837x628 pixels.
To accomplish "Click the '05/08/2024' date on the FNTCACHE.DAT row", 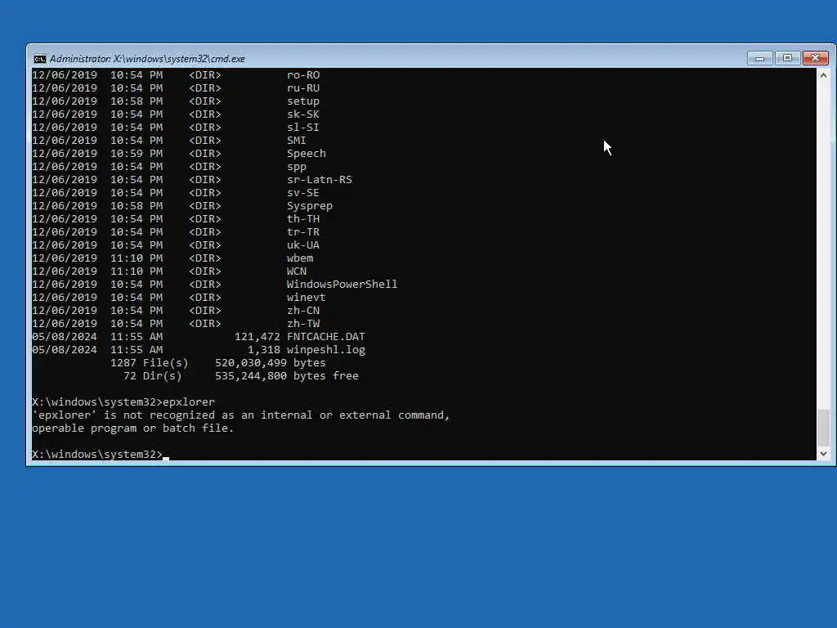I will 65,337.
